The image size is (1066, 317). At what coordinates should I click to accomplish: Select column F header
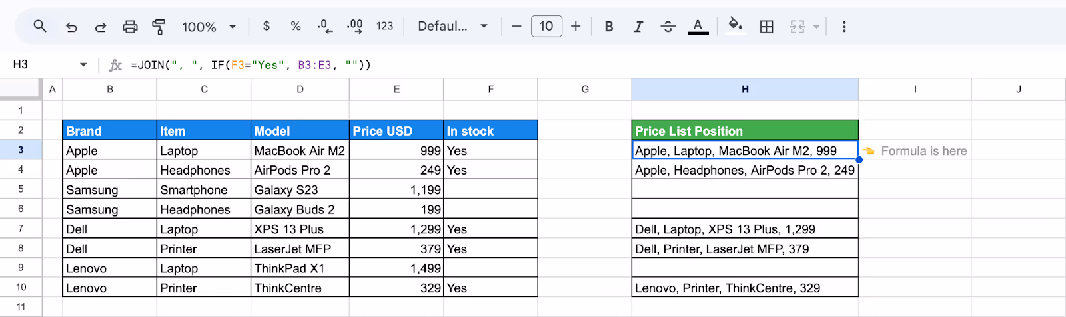pos(490,89)
